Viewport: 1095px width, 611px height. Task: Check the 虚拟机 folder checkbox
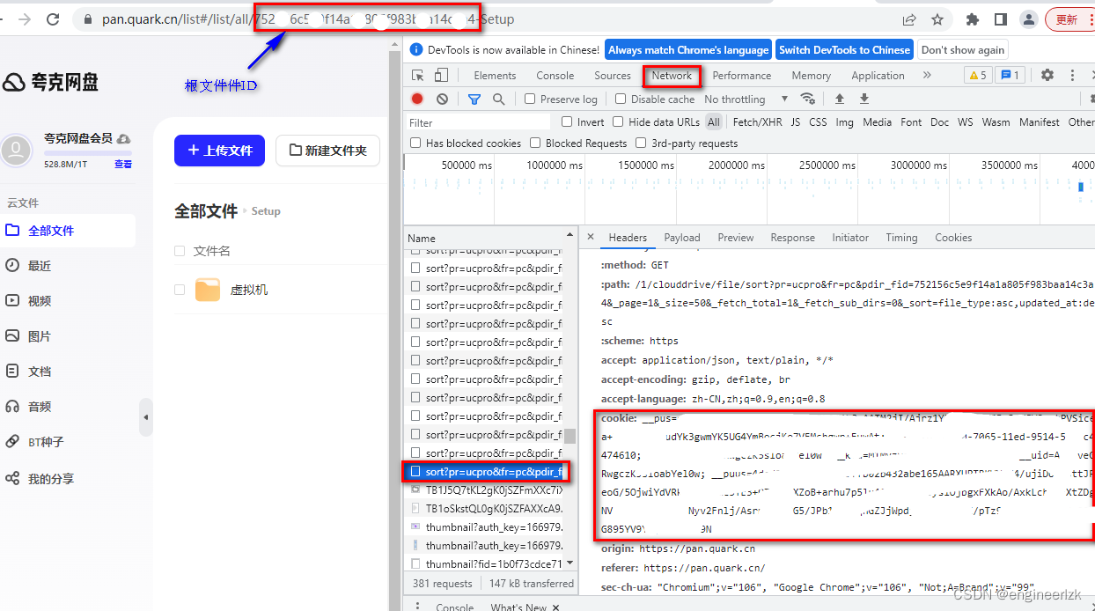pyautogui.click(x=180, y=290)
